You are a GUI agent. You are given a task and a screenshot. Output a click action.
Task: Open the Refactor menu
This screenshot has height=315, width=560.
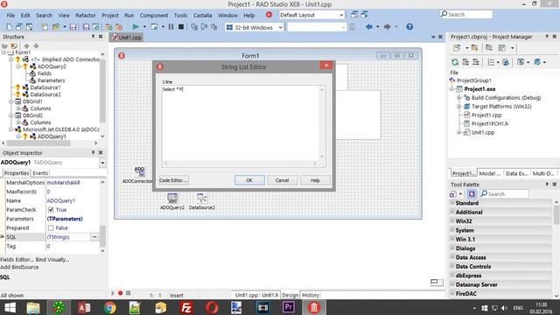[x=86, y=16]
